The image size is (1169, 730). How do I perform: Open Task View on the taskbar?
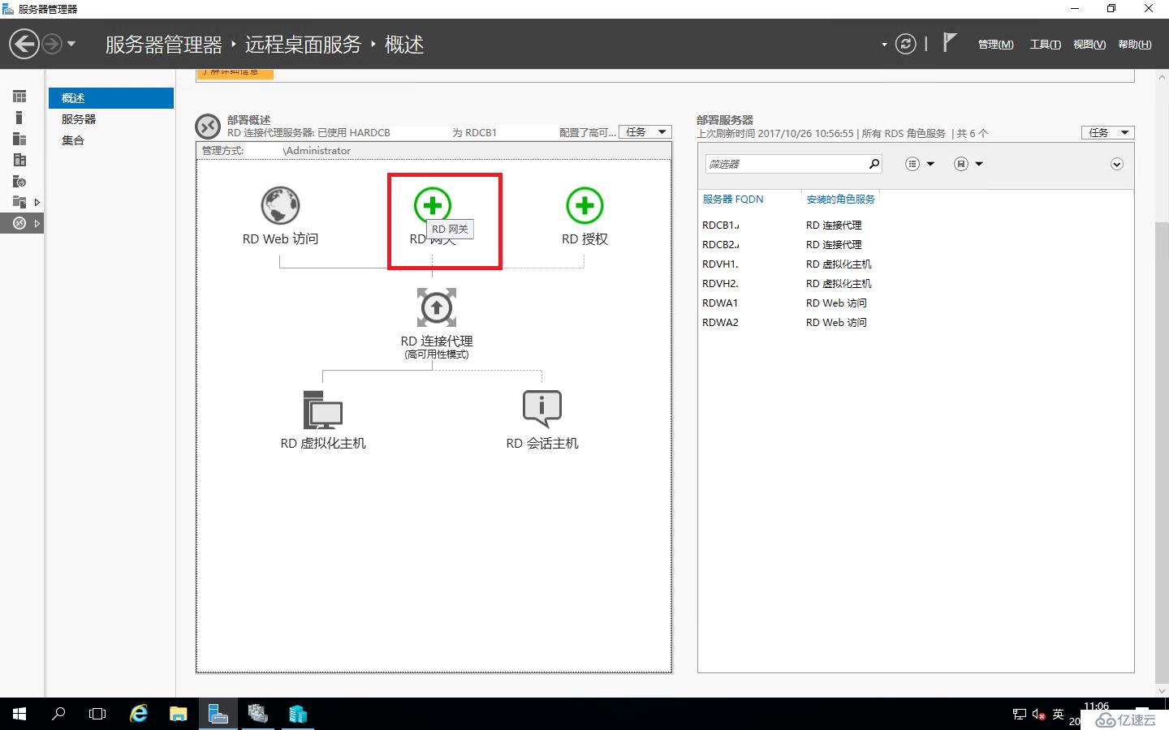[x=97, y=714]
